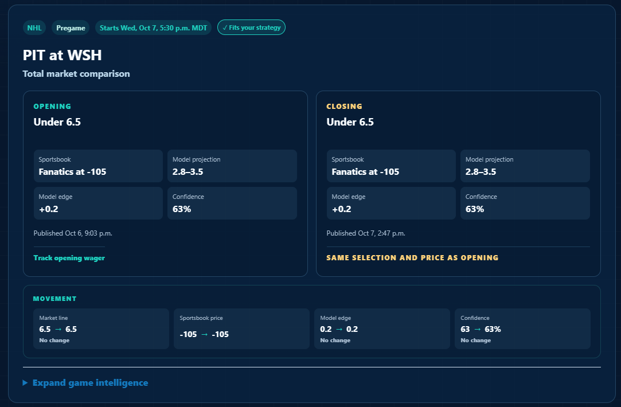The image size is (621, 407).
Task: Click the Sportsbook price movement tile
Action: pyautogui.click(x=241, y=328)
